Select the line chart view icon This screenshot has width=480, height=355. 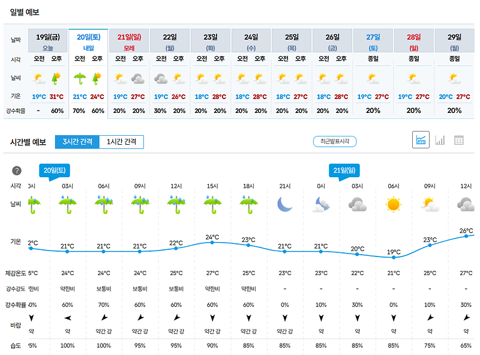click(x=421, y=140)
